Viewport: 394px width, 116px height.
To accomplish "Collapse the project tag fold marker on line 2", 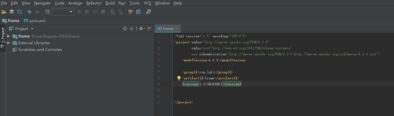I will [172, 42].
